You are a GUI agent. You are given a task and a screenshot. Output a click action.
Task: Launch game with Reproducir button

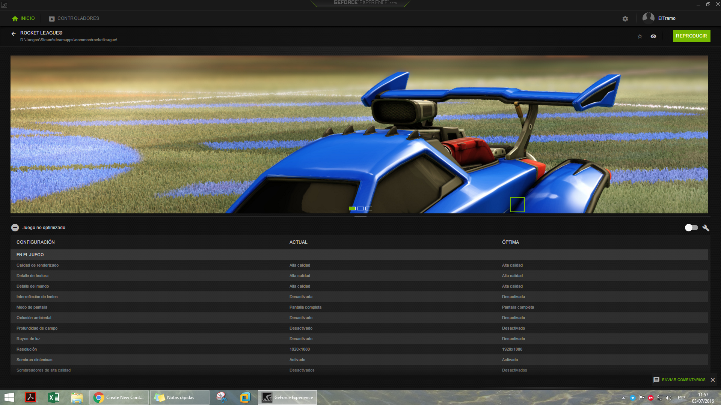pyautogui.click(x=691, y=36)
